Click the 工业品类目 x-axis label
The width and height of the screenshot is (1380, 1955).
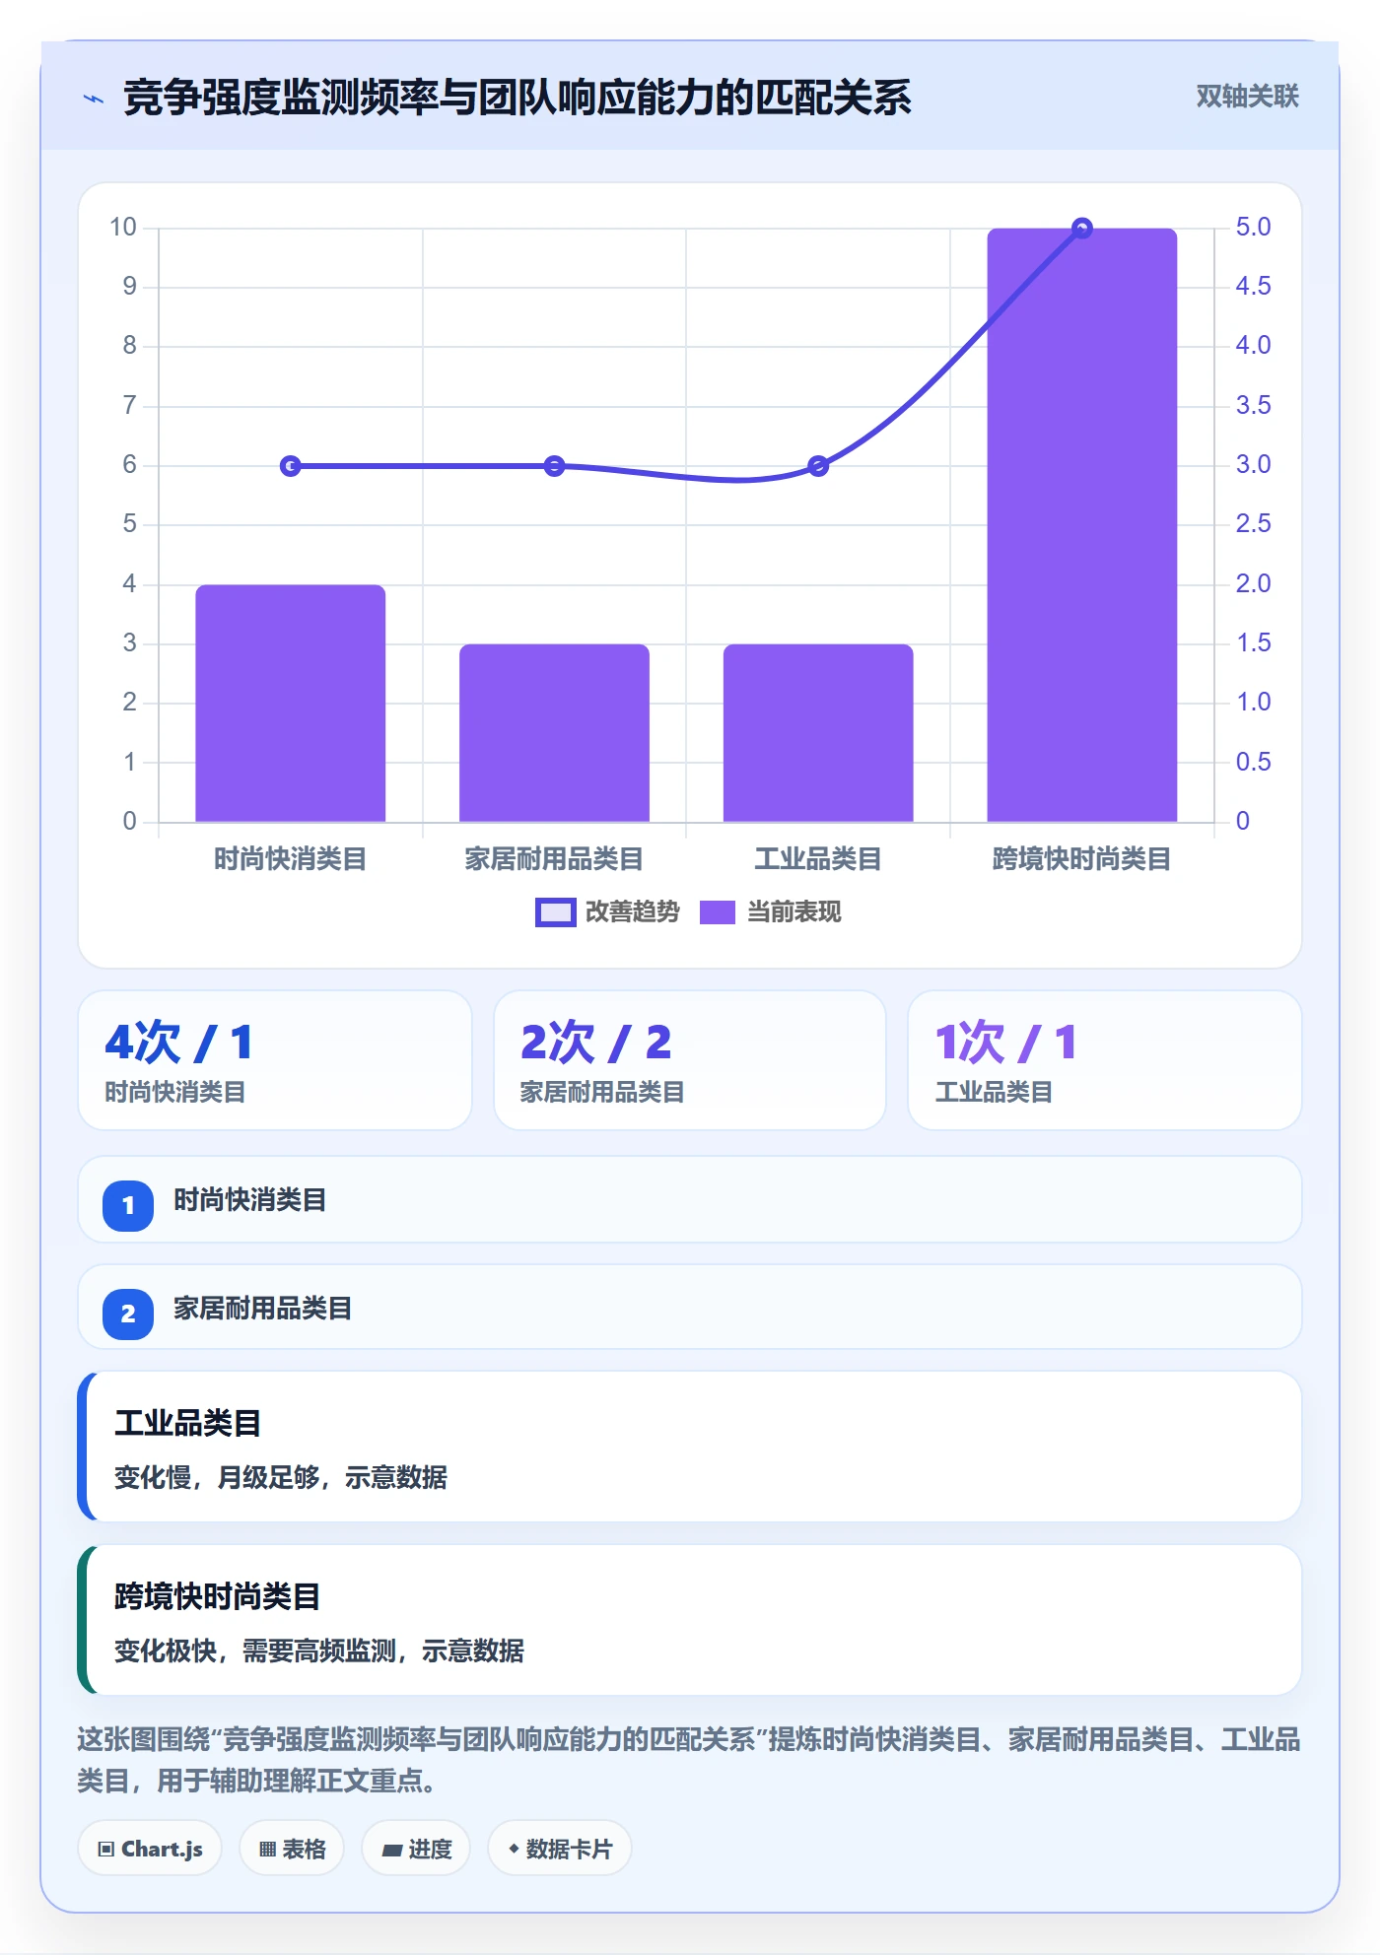pos(818,859)
